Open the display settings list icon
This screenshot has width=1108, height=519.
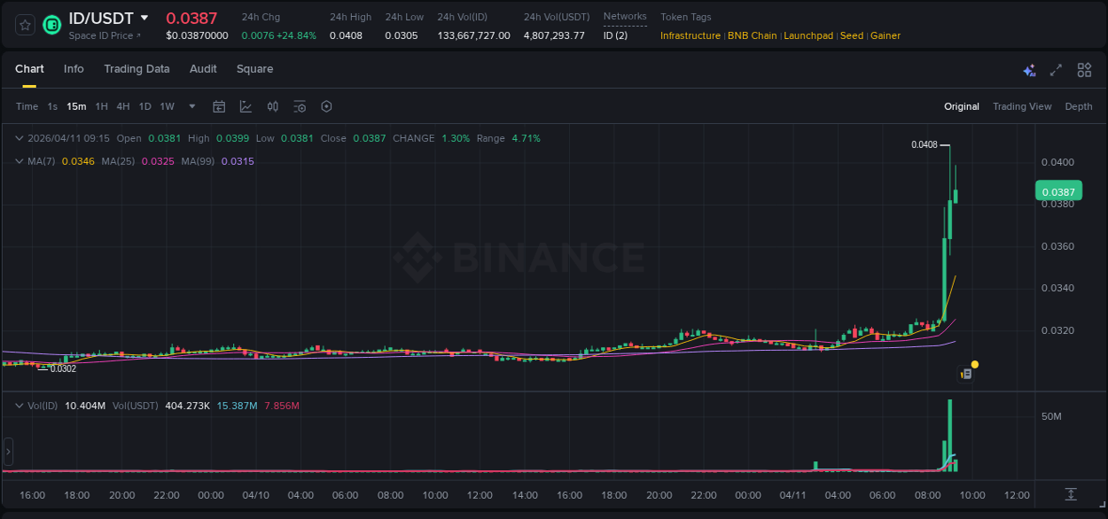(x=300, y=106)
